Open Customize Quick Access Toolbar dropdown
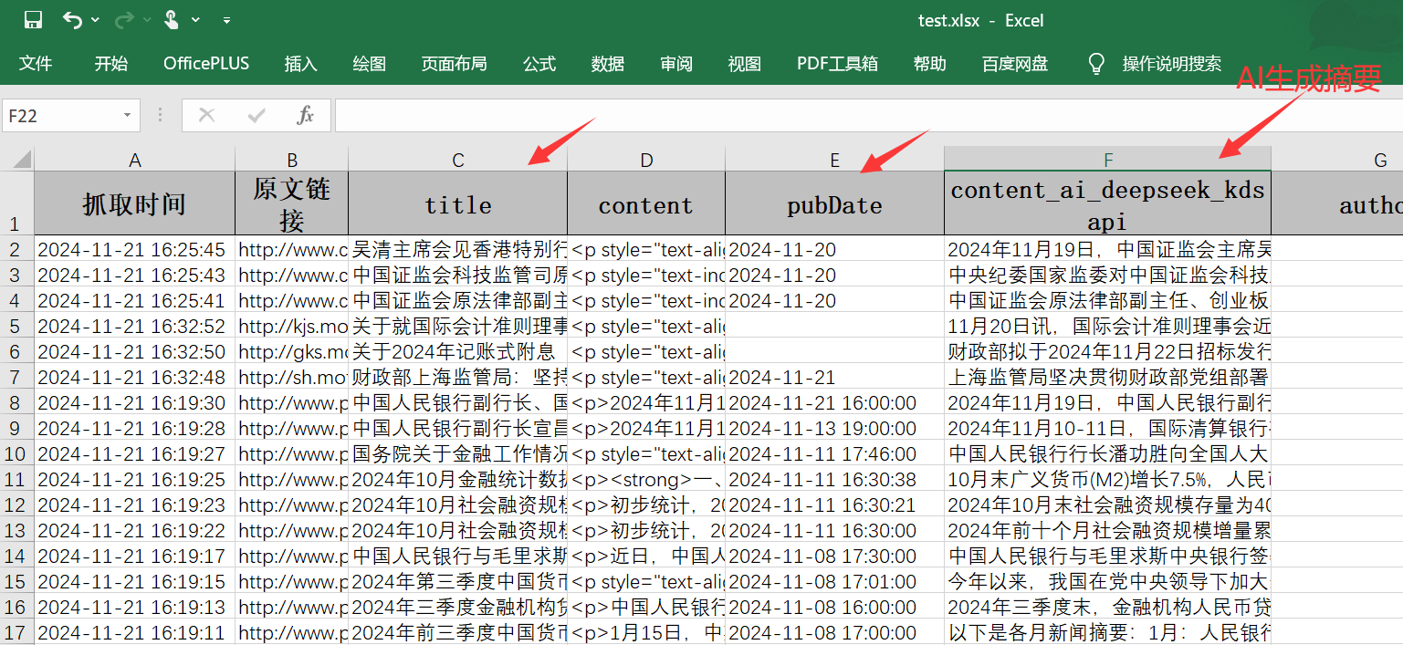The width and height of the screenshot is (1403, 645). click(x=227, y=20)
